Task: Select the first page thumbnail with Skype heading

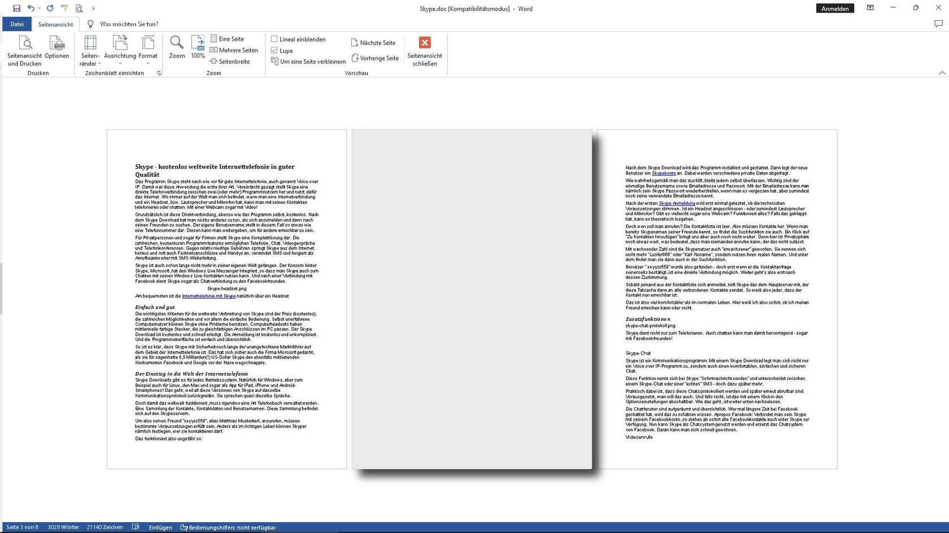Action: click(227, 299)
